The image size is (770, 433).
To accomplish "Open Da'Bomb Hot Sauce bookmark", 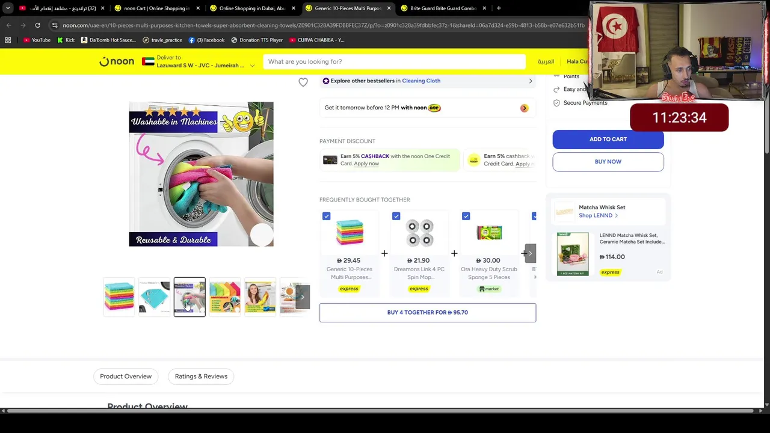I will tap(108, 40).
